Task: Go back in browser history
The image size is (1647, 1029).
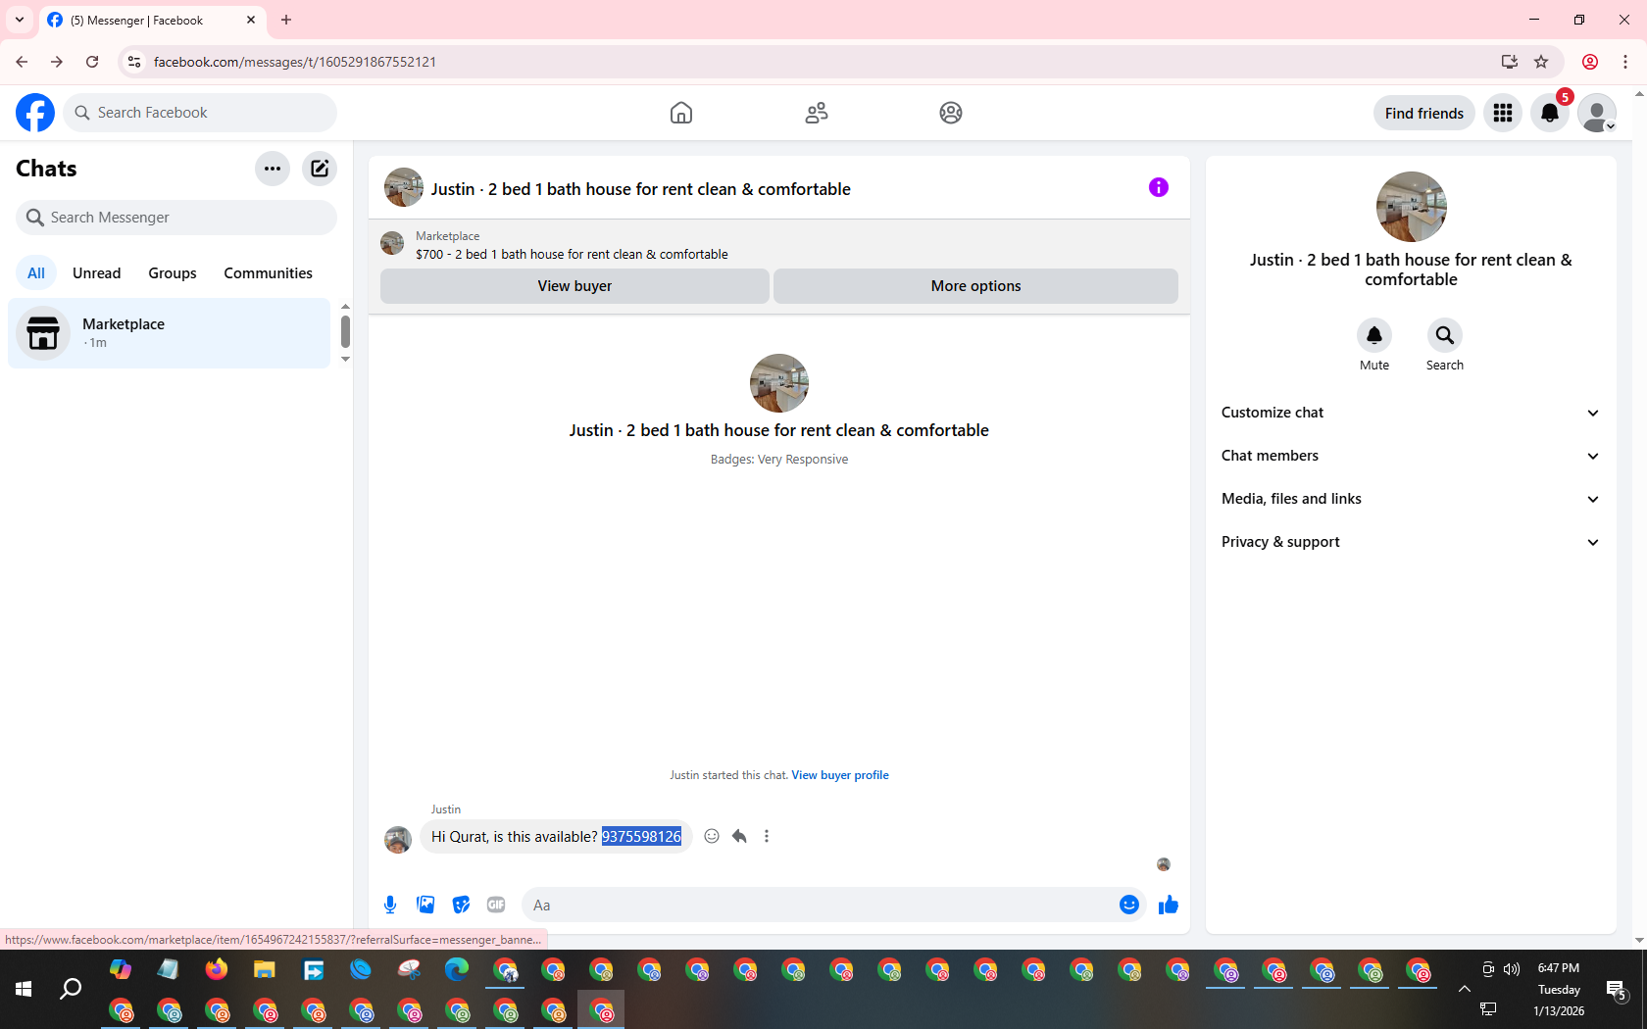Action: coord(22,62)
